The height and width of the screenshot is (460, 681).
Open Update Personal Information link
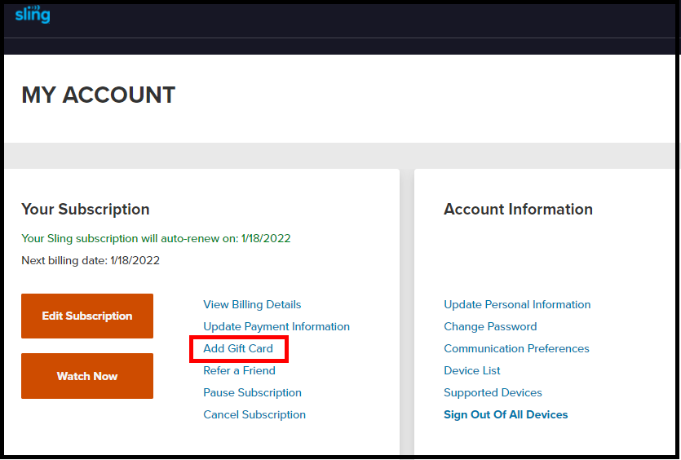coord(517,304)
